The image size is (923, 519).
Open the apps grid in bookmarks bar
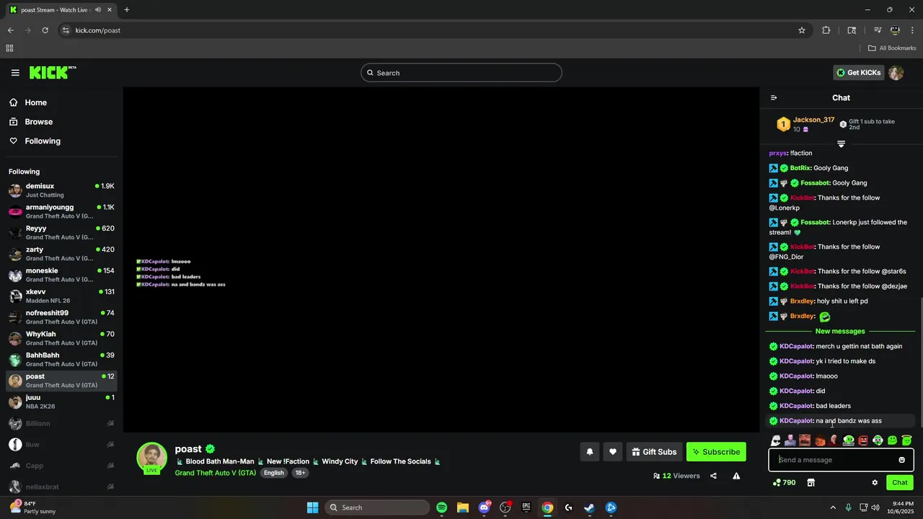(x=9, y=48)
